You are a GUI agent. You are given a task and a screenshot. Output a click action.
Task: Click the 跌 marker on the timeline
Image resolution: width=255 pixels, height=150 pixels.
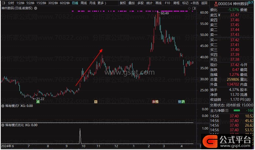point(183,102)
